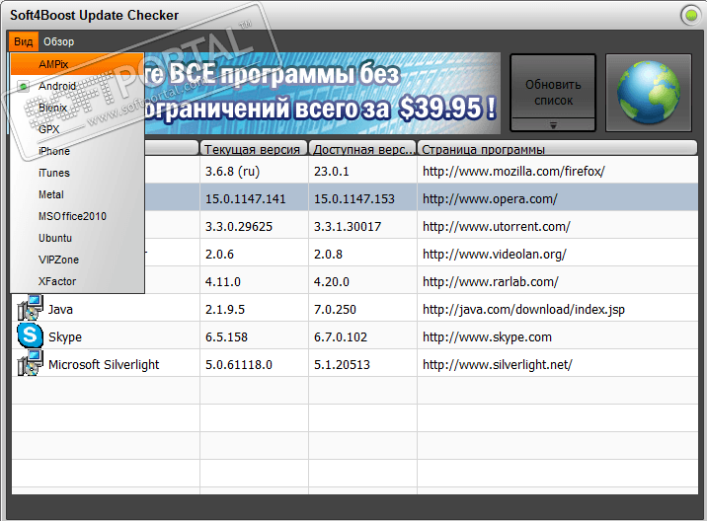The image size is (707, 521).
Task: Open the java.com/download/index.jsp link
Action: coord(523,309)
